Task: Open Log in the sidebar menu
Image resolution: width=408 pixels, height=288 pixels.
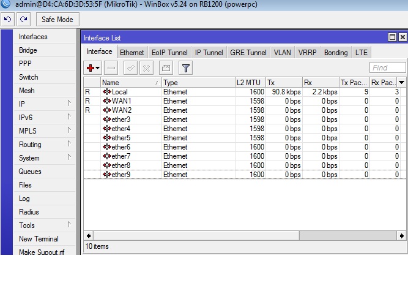Action: point(44,199)
